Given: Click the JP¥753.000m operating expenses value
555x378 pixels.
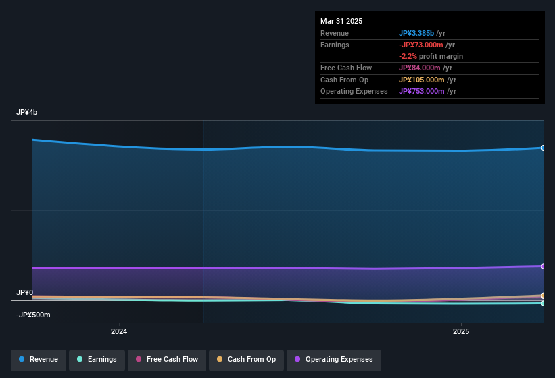Looking at the screenshot, I should (422, 92).
